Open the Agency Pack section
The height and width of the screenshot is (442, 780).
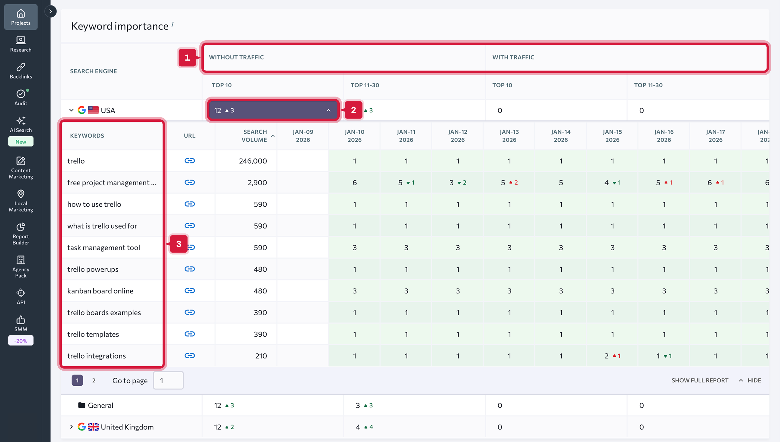click(20, 267)
